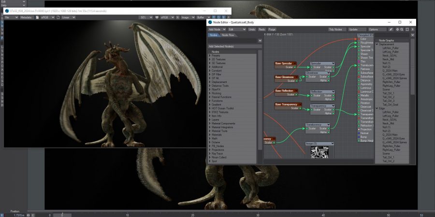
Task: Click the Image (1) node preview thumbnail
Action: [319, 153]
